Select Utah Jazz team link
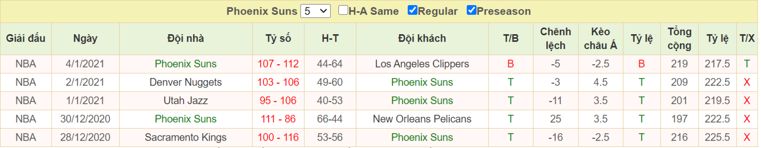Image resolution: width=761 pixels, height=148 pixels. pyautogui.click(x=185, y=100)
